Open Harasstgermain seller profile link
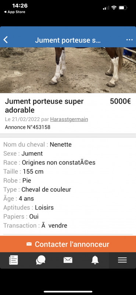 [69, 119]
